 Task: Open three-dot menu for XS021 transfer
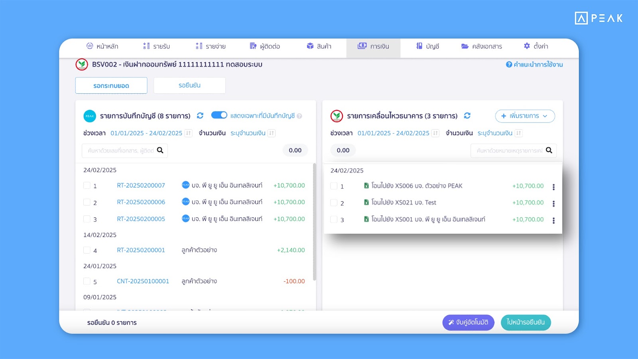[553, 203]
